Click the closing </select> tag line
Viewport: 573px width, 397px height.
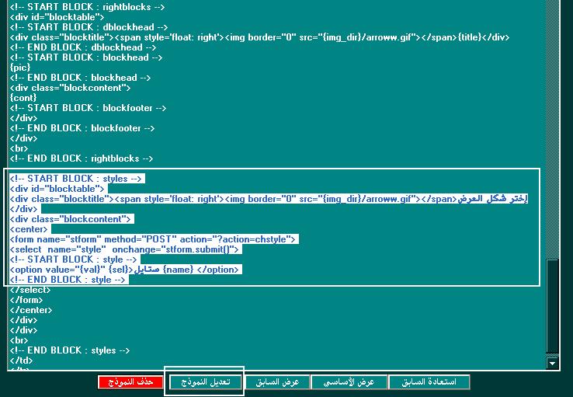pos(30,290)
